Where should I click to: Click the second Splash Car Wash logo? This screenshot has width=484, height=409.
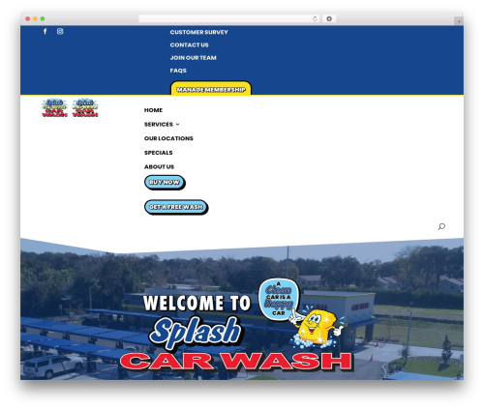(x=85, y=107)
